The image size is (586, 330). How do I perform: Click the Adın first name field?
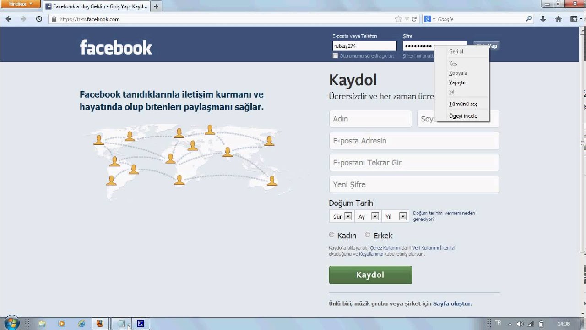pyautogui.click(x=370, y=119)
